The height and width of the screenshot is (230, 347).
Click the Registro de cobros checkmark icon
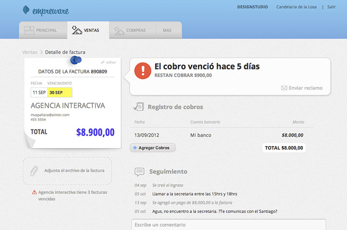click(x=138, y=107)
